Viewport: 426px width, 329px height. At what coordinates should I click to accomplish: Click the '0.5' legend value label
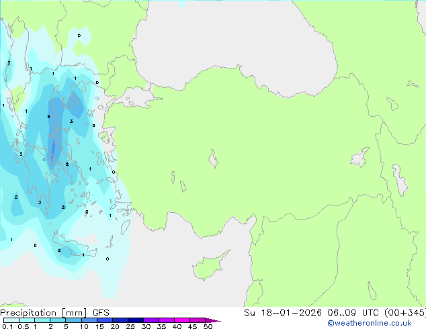[24, 326]
